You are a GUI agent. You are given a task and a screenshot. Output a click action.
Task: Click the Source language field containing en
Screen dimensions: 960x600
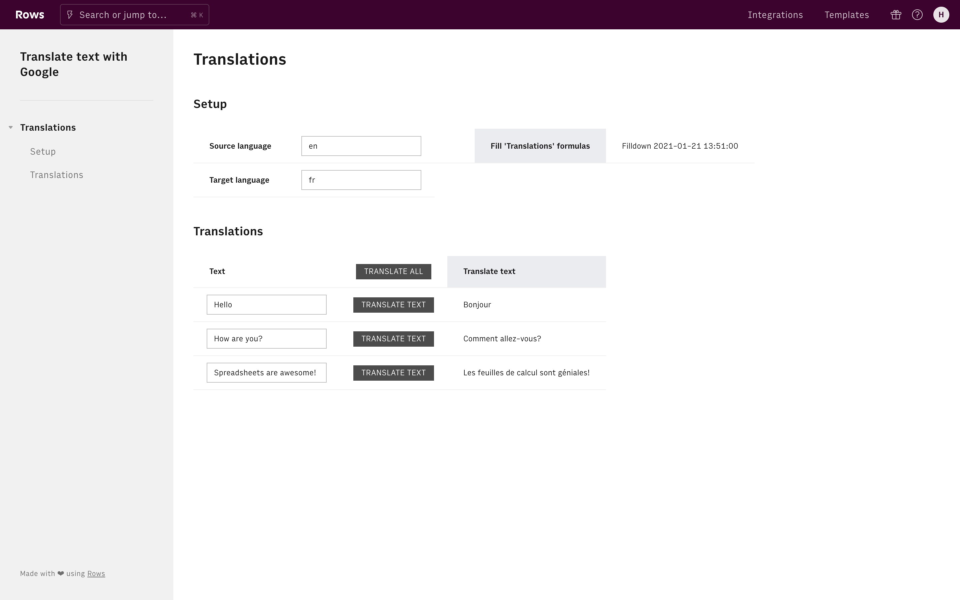[361, 146]
